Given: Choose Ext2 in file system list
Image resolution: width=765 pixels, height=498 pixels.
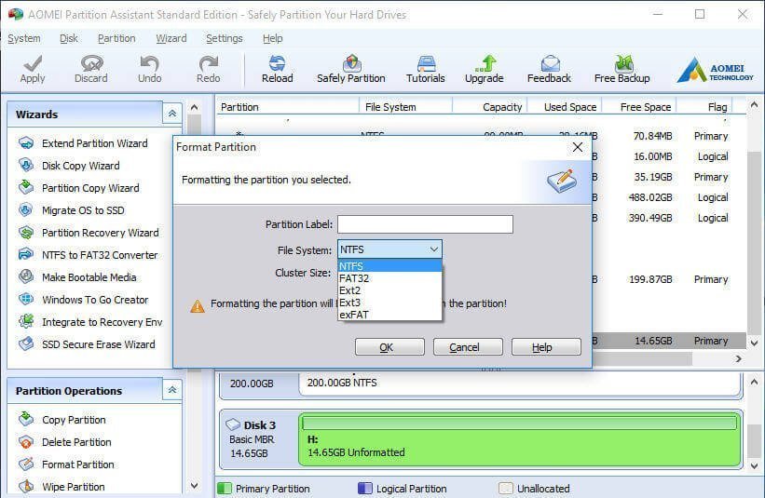Looking at the screenshot, I should coord(389,290).
